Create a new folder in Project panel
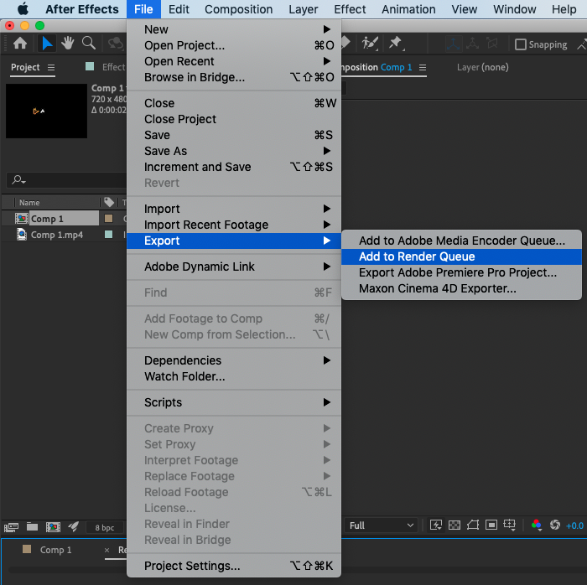587x585 pixels. (x=32, y=526)
